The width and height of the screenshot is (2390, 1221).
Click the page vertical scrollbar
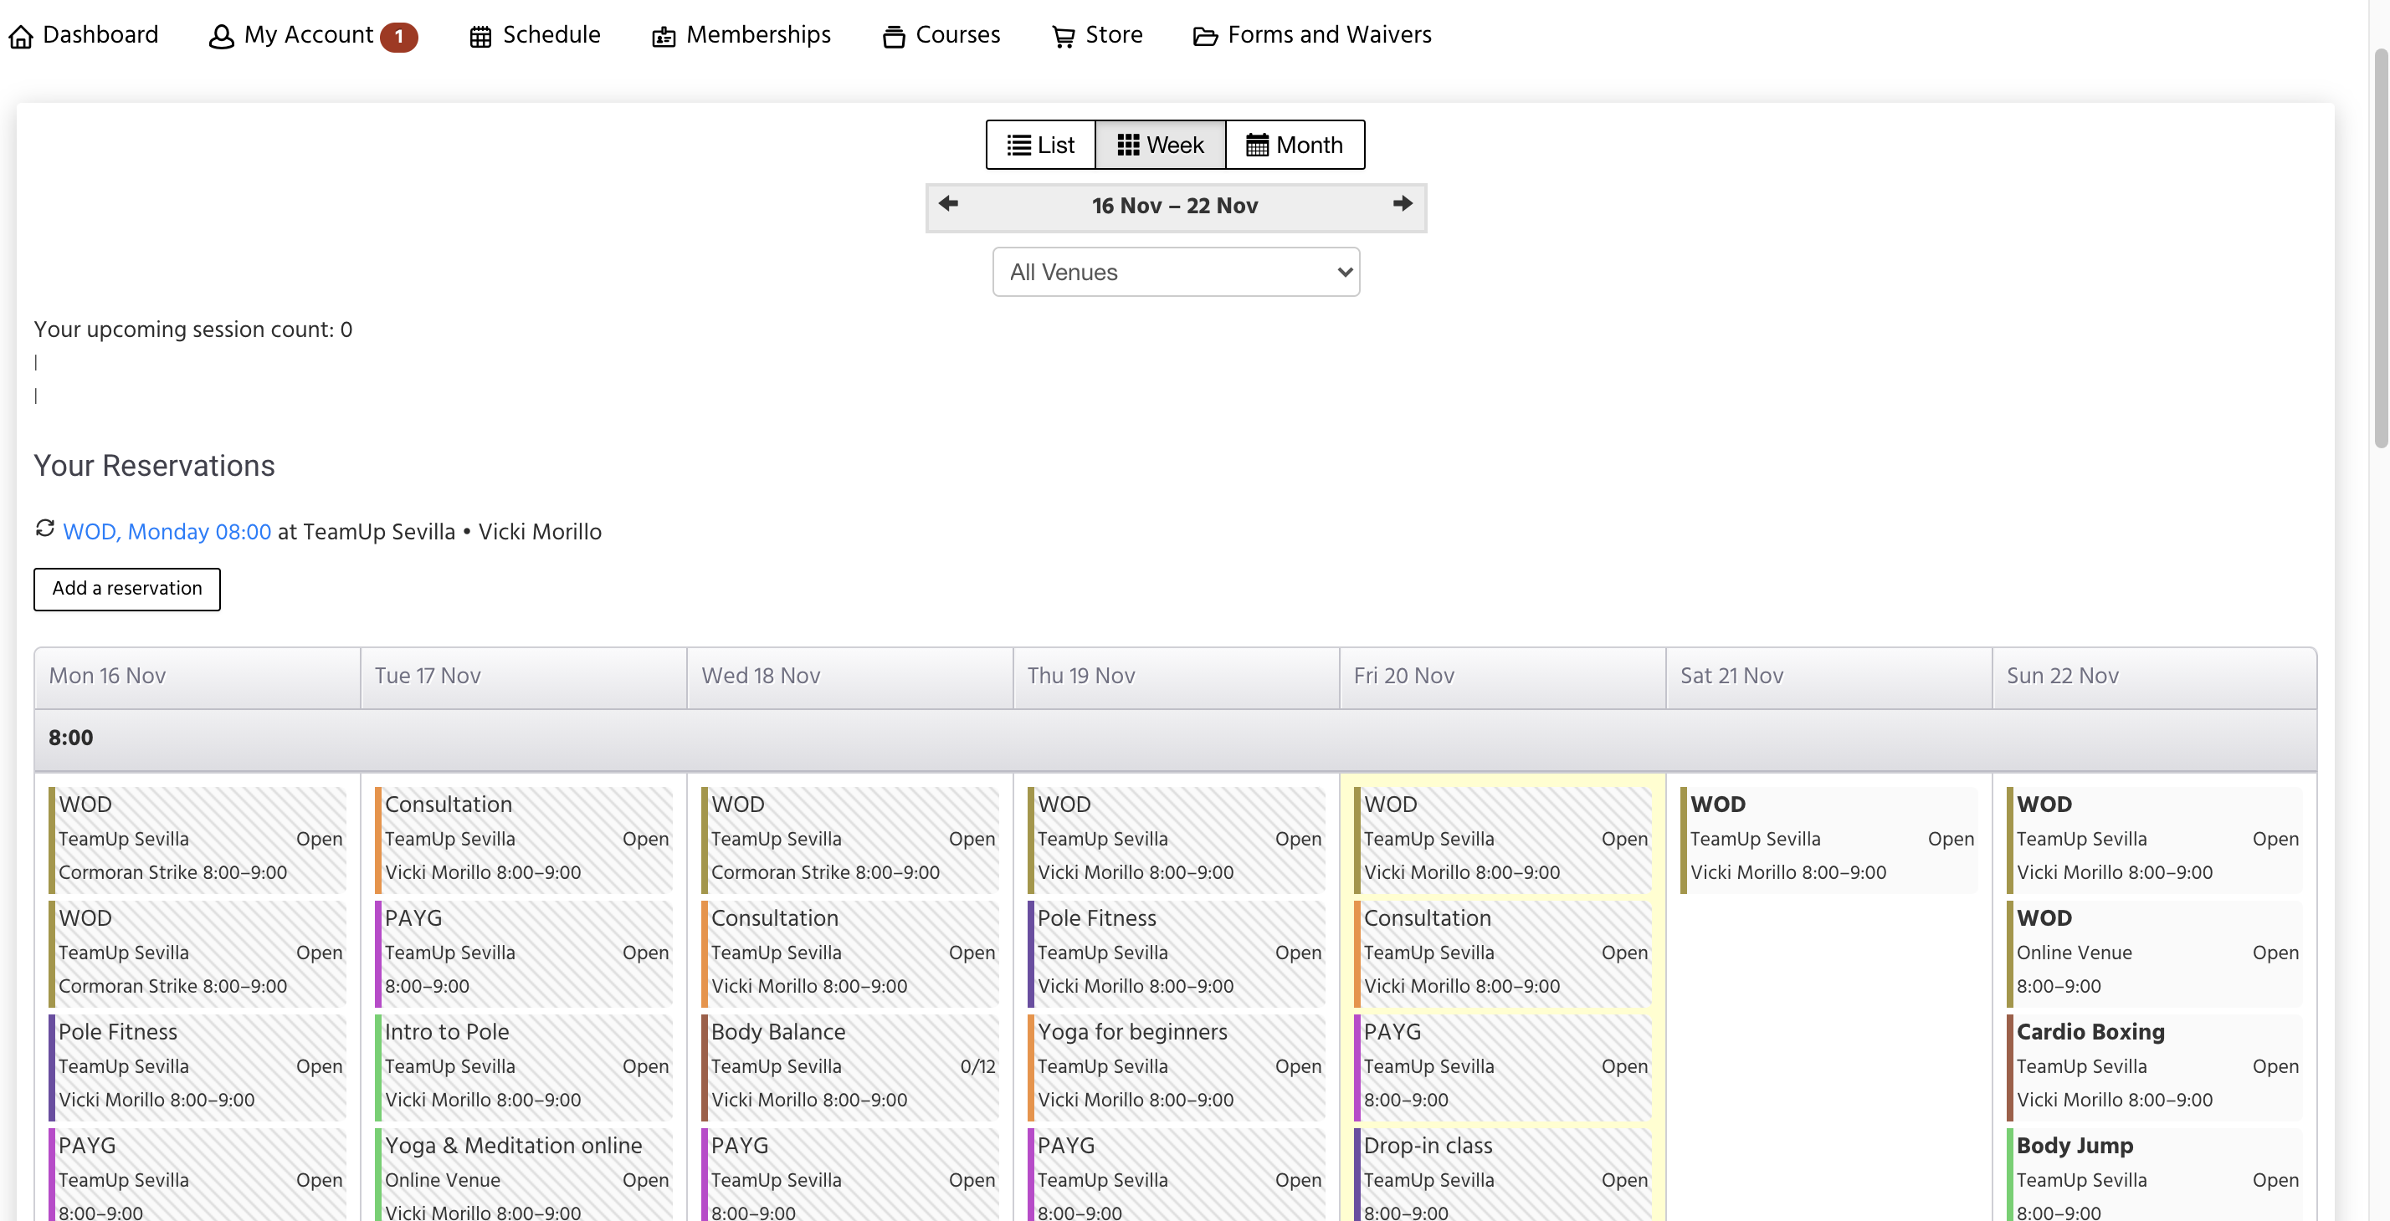(x=2380, y=250)
